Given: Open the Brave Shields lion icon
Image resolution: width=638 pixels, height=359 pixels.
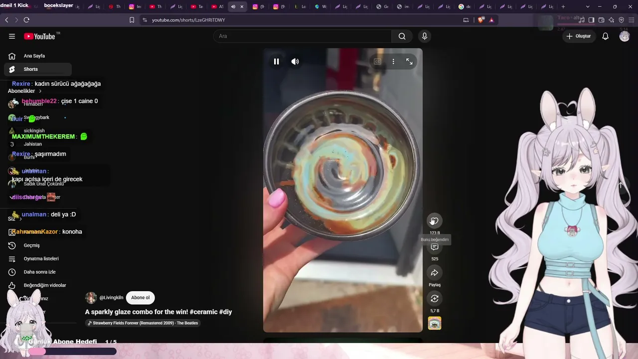Looking at the screenshot, I should [x=481, y=20].
